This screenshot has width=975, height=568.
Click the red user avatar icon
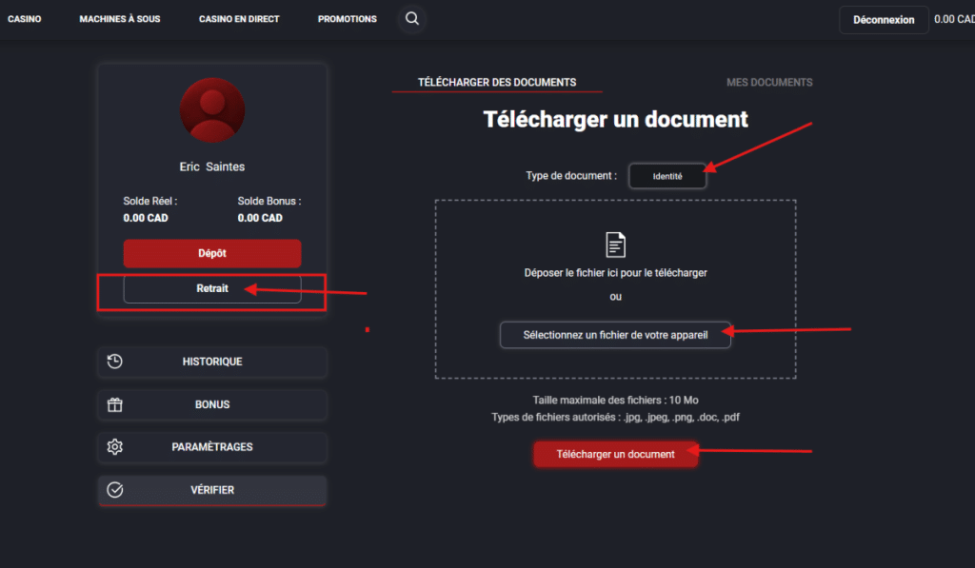pyautogui.click(x=212, y=110)
